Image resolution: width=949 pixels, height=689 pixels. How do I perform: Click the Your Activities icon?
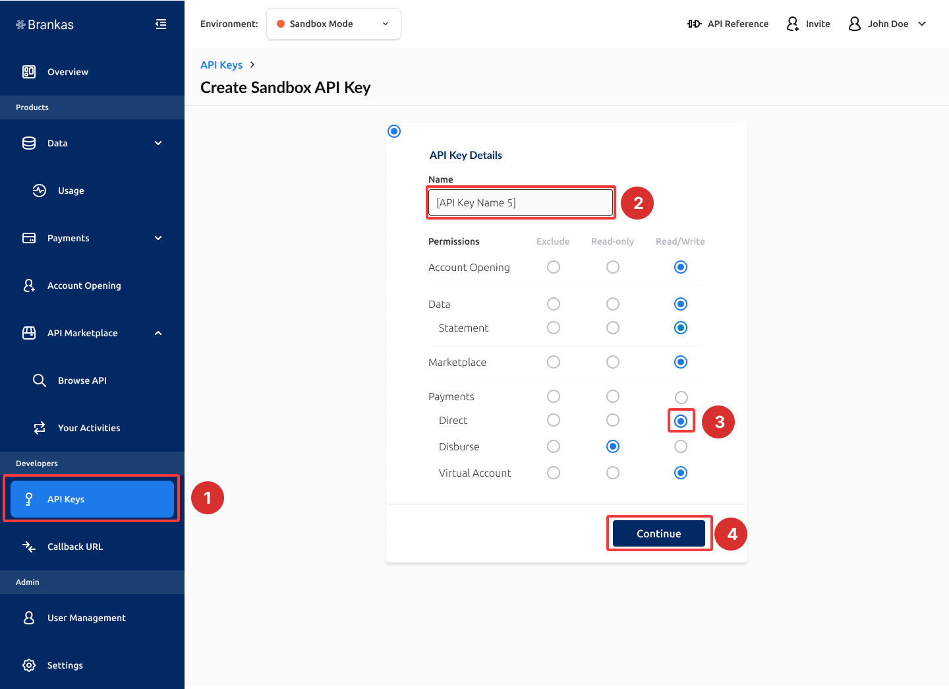[x=39, y=427]
